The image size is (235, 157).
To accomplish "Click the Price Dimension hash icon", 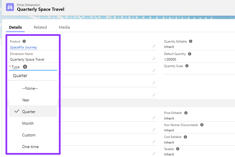I will point(10,7).
